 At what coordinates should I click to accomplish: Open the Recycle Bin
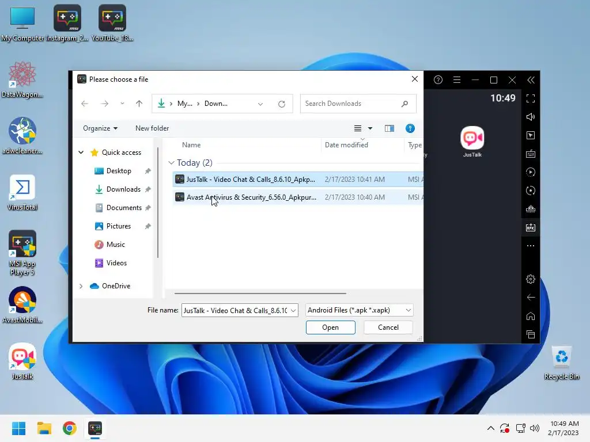click(561, 363)
